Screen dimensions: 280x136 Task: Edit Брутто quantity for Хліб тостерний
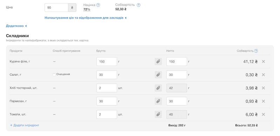[107, 88]
